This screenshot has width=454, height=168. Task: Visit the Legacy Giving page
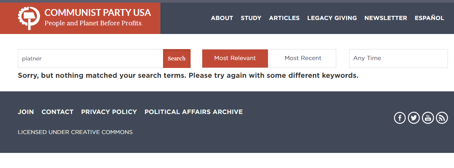coord(332,18)
